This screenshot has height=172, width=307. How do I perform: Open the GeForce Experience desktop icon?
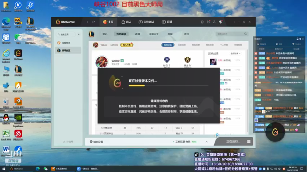pos(18,120)
